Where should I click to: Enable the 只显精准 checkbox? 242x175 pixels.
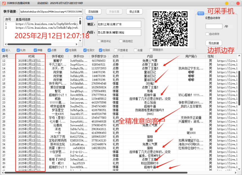(x=116, y=50)
